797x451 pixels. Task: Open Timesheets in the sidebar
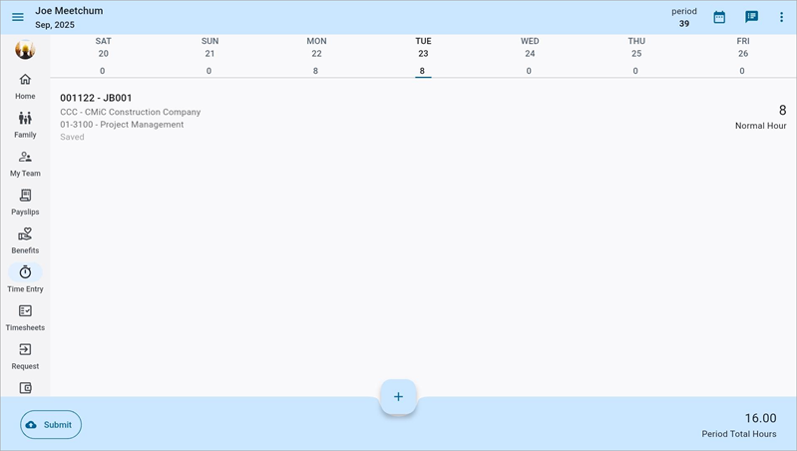point(25,318)
